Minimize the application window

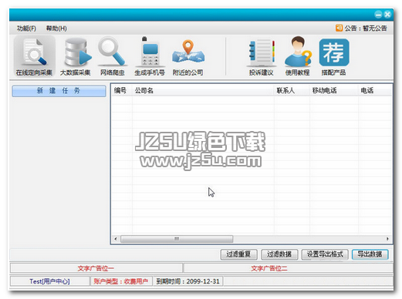(x=378, y=15)
